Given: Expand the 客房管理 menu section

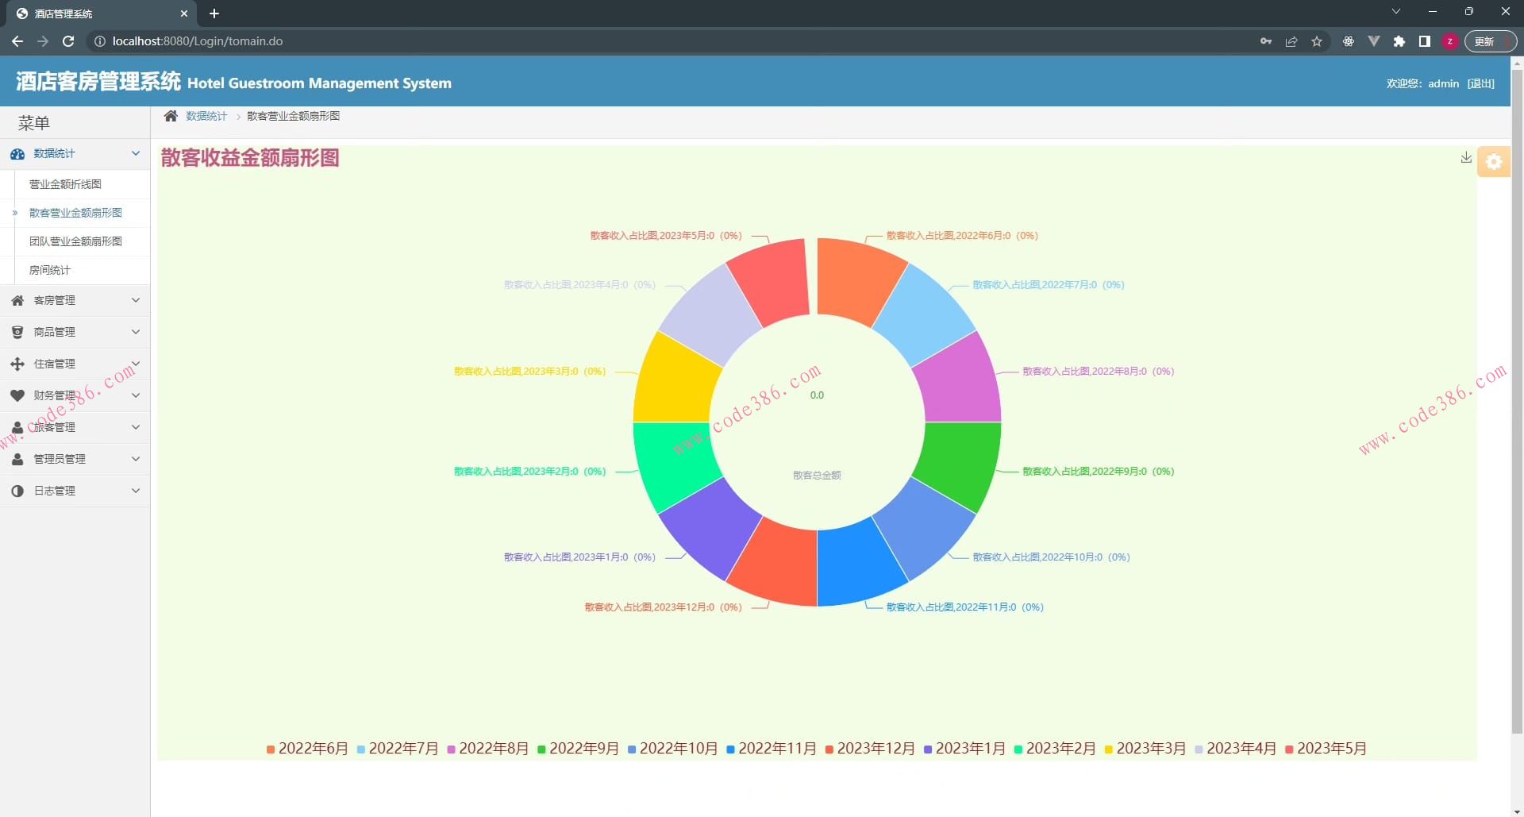Looking at the screenshot, I should tap(75, 300).
